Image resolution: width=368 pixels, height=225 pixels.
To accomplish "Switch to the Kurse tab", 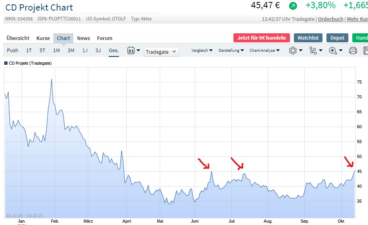I will click(x=43, y=38).
